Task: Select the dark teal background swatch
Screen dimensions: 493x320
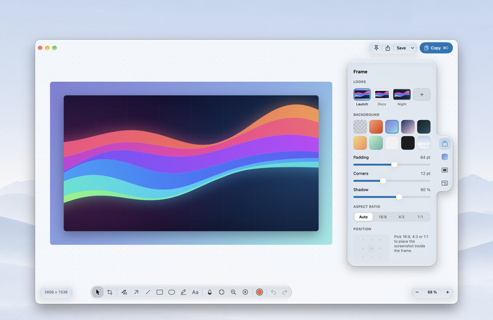Action: (423, 127)
